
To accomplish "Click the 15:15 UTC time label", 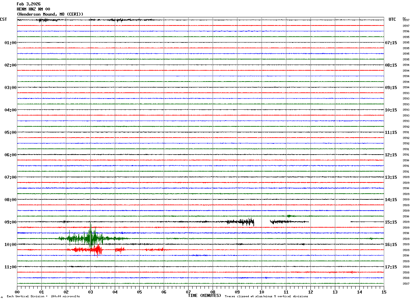I will click(x=391, y=222).
